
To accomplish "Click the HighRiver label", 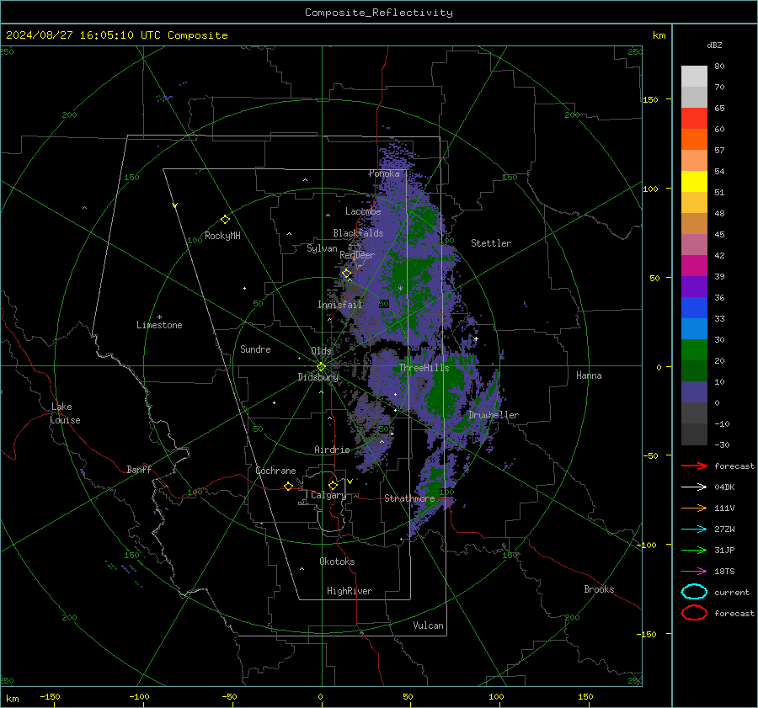I will (x=350, y=591).
